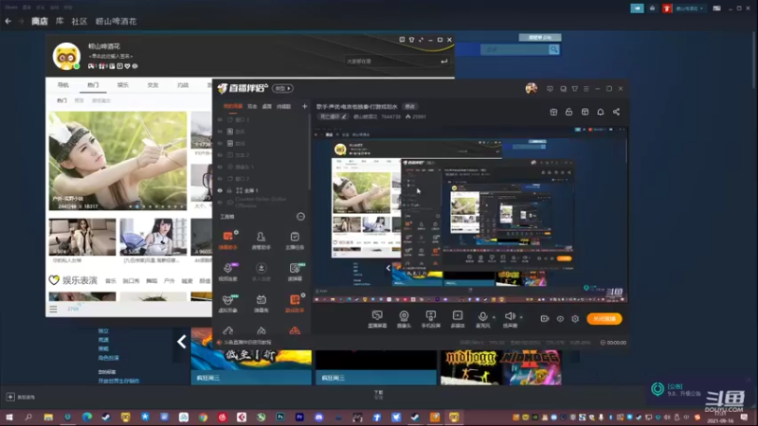Screen dimensions: 758x426
Task: Open the 视频连麦 video co-stream tool
Action: tap(227, 272)
